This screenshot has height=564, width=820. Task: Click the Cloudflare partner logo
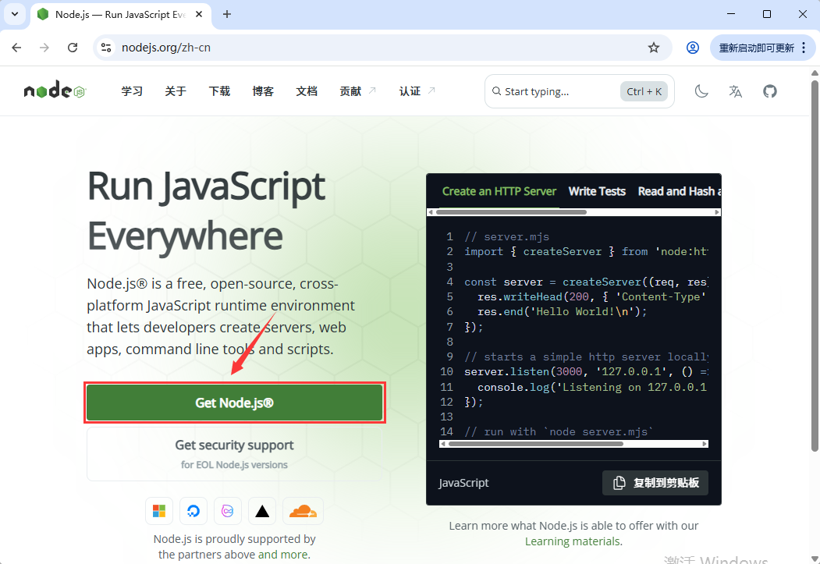(303, 511)
